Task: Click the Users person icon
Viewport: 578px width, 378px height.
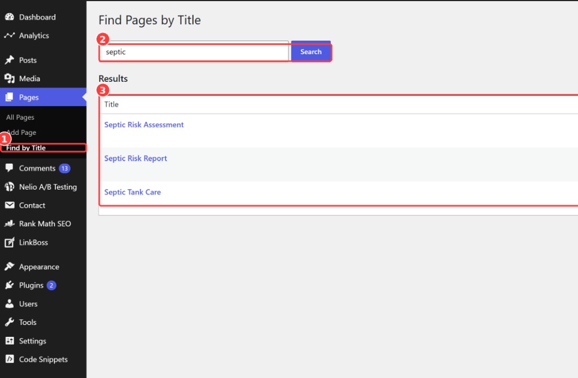Action: [x=10, y=304]
